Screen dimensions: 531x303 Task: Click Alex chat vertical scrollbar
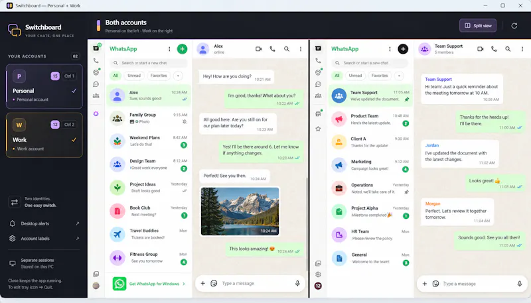(x=307, y=223)
